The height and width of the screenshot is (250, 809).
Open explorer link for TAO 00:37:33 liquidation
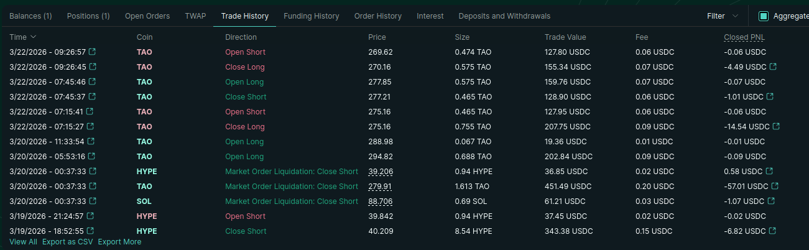click(92, 186)
